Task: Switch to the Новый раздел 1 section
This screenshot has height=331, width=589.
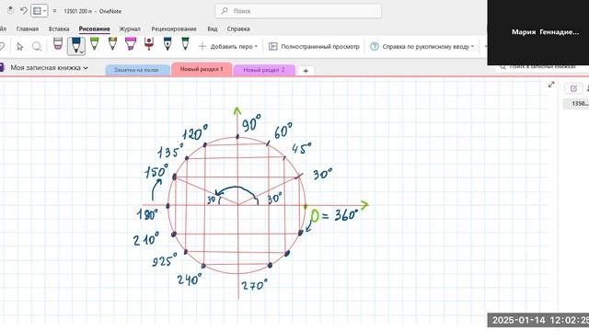Action: [x=202, y=70]
